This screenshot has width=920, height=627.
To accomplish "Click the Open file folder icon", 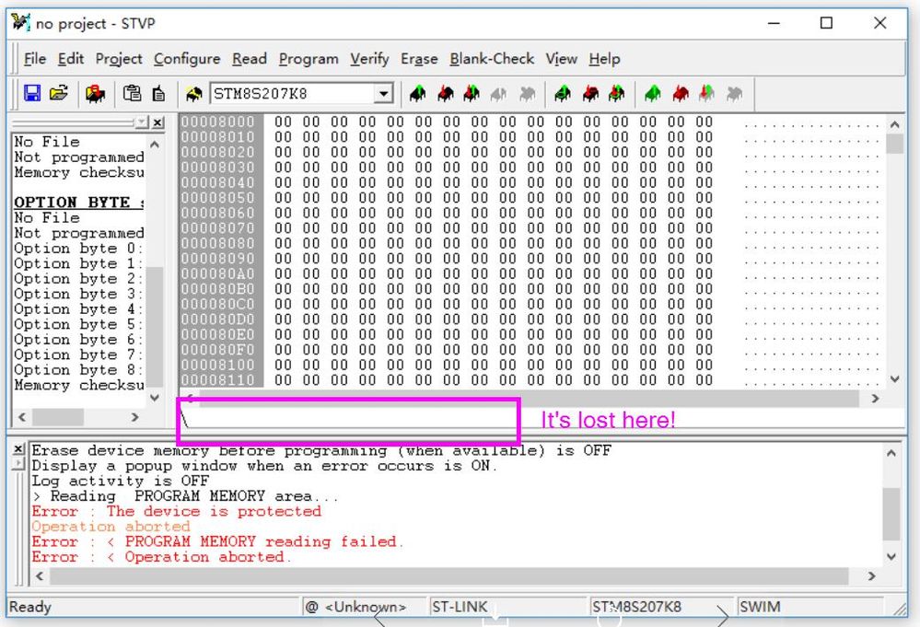I will (x=59, y=93).
